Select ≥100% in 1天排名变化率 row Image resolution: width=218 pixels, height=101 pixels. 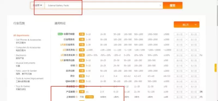coord(166,55)
